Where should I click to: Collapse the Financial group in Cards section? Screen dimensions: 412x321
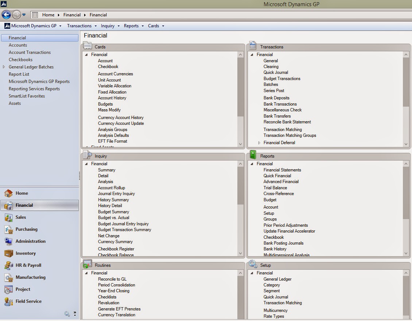(86, 55)
